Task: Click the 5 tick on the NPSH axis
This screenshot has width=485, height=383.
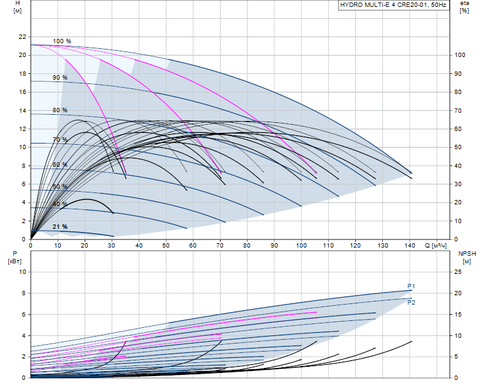Action: coord(456,357)
